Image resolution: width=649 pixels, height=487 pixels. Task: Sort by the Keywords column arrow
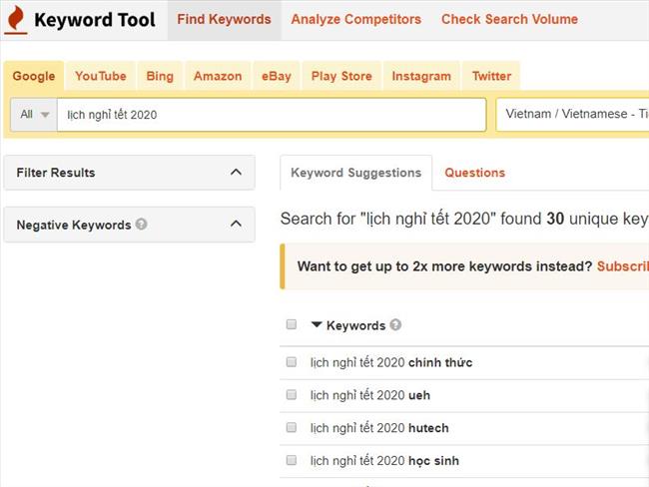coord(317,324)
